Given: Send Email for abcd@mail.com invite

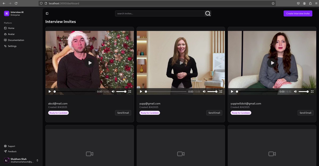Looking at the screenshot, I should point(123,113).
